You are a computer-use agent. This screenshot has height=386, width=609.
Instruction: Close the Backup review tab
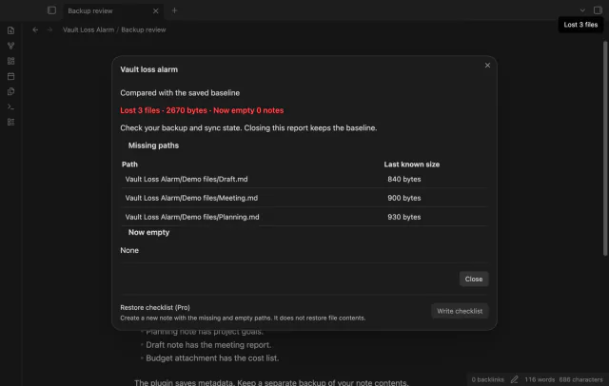pyautogui.click(x=155, y=10)
